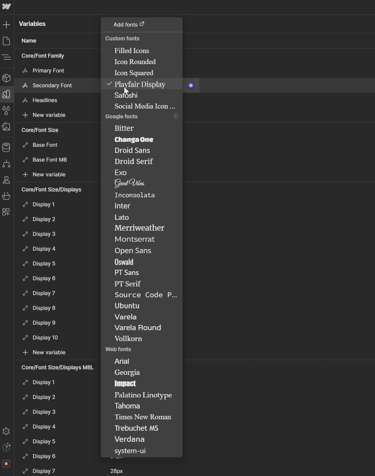This screenshot has width=375, height=476.
Task: Choose Georgia web font
Action: 142,372
